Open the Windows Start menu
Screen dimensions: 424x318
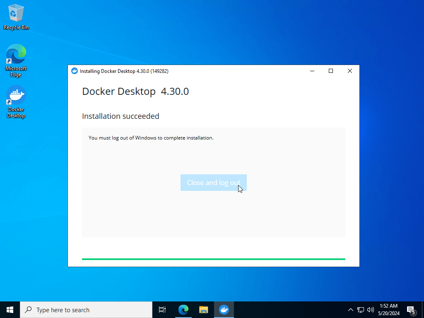pos(10,310)
